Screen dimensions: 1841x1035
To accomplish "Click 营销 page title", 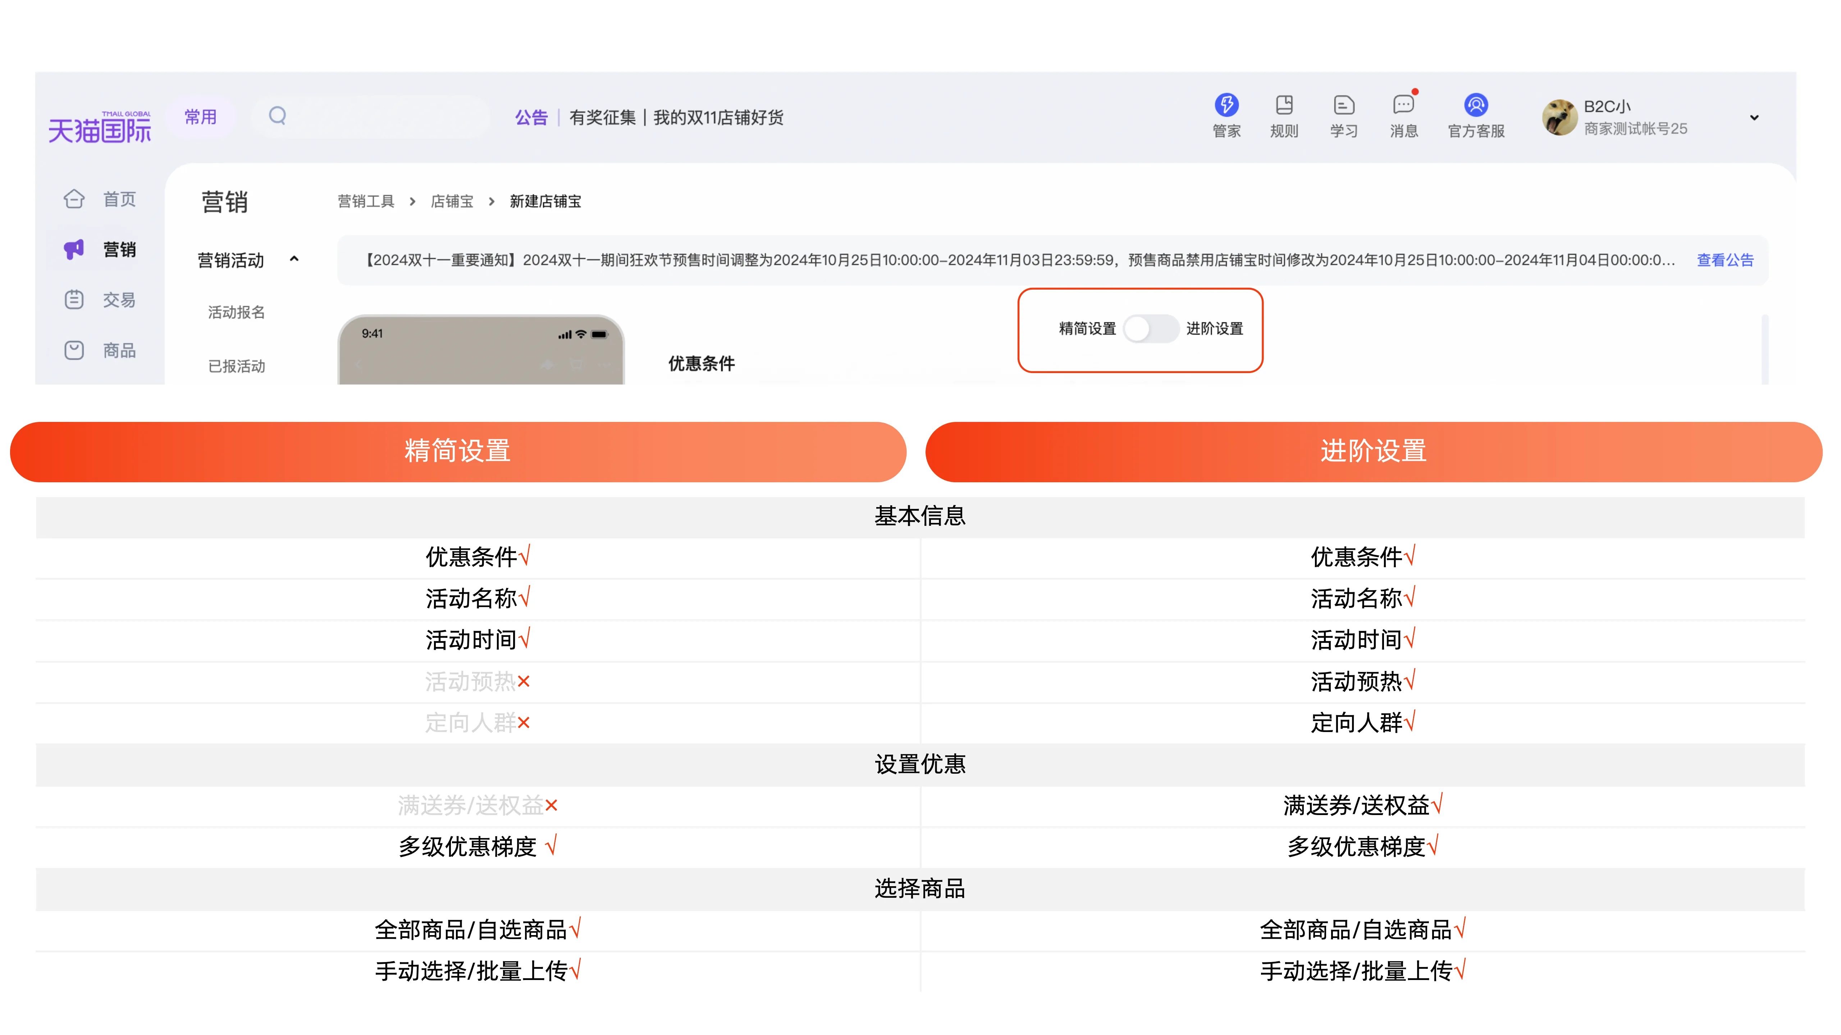I will coord(224,202).
